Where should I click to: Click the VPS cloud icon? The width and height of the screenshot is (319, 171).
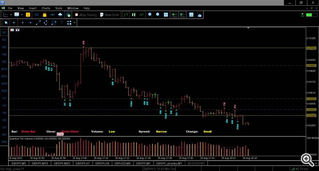[x=60, y=15]
